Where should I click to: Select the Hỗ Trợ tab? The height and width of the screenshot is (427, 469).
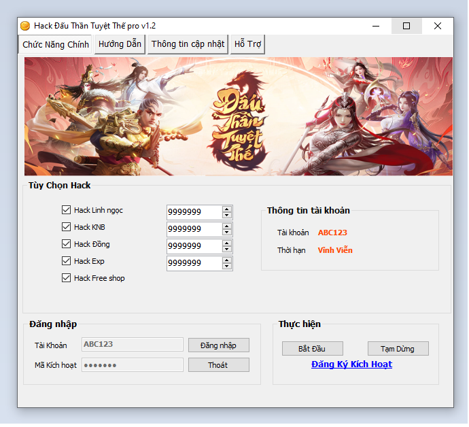[247, 44]
